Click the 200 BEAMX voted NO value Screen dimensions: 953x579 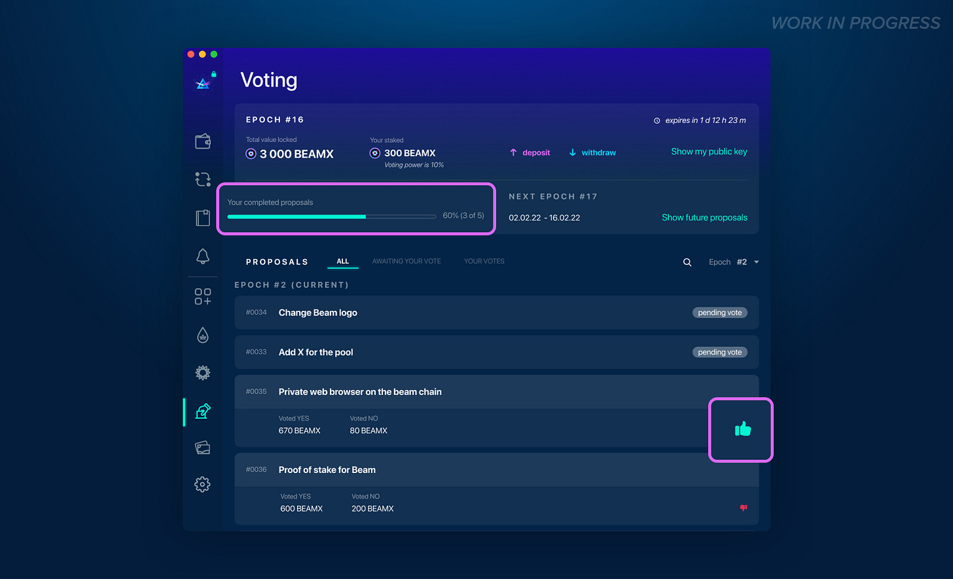(x=372, y=508)
